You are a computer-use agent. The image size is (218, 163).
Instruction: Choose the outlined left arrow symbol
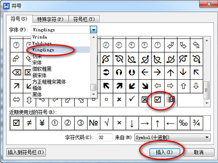(157, 86)
